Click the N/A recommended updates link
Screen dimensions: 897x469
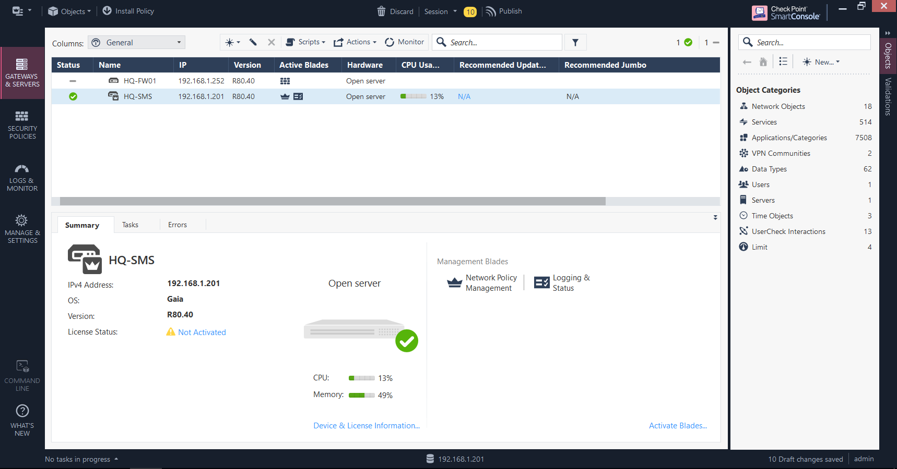click(464, 96)
